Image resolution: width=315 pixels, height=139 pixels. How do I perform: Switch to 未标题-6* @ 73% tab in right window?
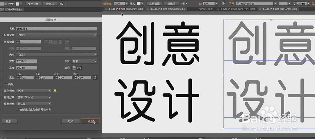(278, 9)
